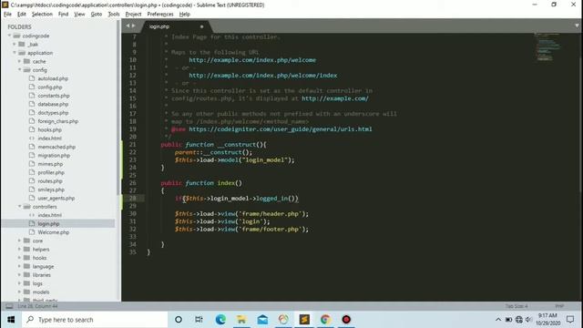The image size is (583, 328).
Task: Open database.php file
Action: tap(53, 104)
